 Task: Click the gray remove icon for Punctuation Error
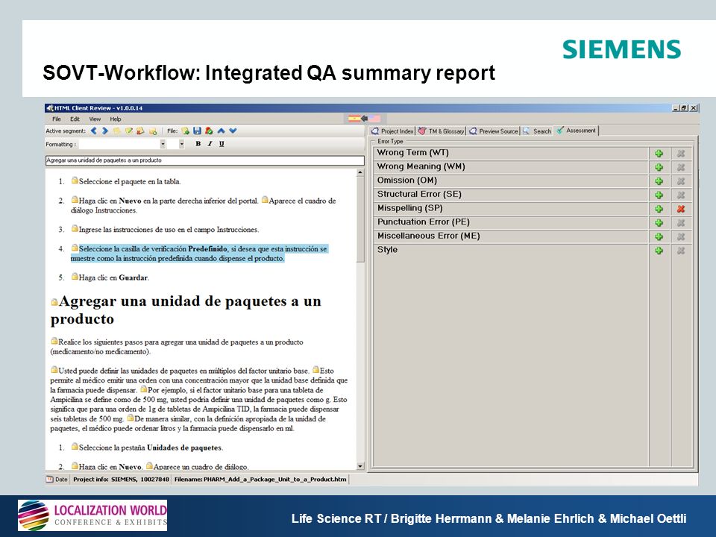point(681,223)
